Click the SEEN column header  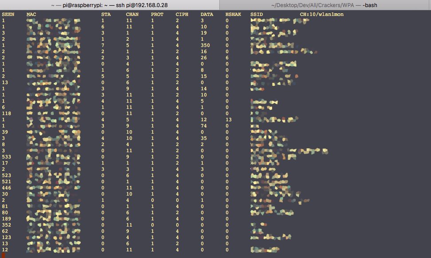pyautogui.click(x=8, y=14)
